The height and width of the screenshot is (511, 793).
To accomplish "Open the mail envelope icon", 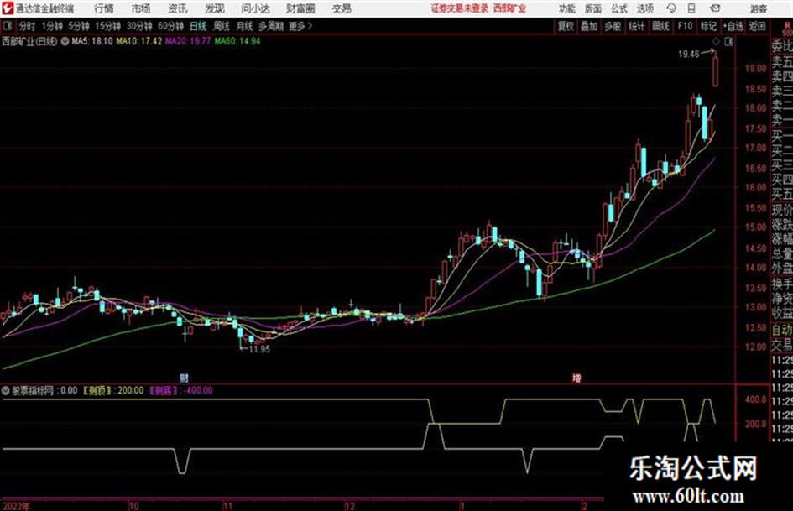I will coord(715,8).
